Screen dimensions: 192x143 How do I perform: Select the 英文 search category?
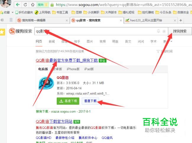click(128, 42)
